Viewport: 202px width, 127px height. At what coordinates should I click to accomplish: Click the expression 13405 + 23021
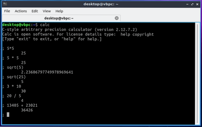point(21,105)
